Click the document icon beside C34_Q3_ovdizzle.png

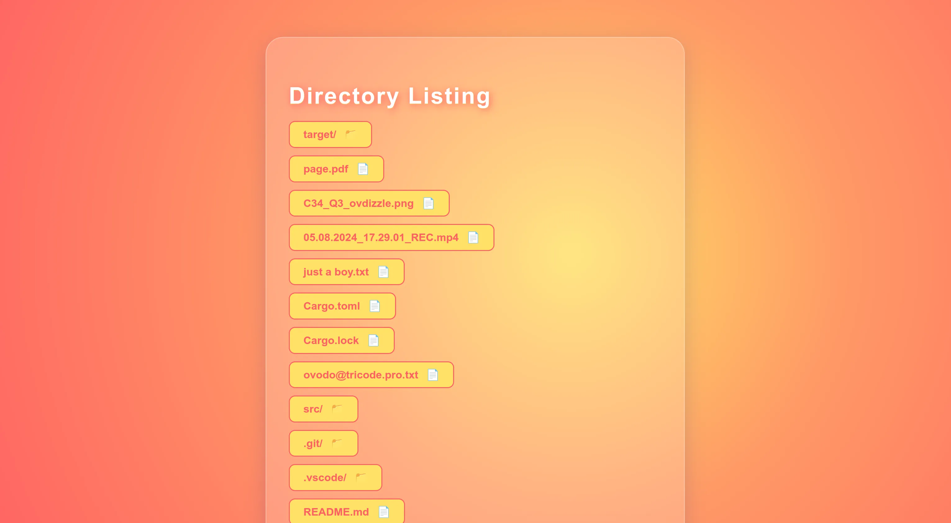428,203
